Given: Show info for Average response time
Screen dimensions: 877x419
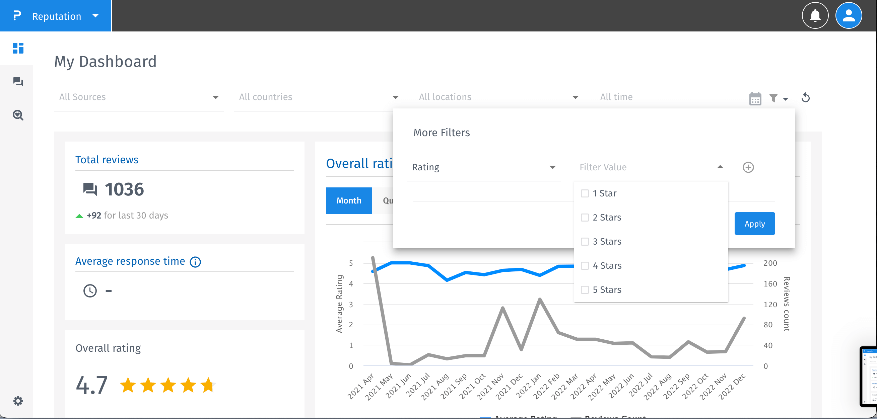Looking at the screenshot, I should click(195, 262).
